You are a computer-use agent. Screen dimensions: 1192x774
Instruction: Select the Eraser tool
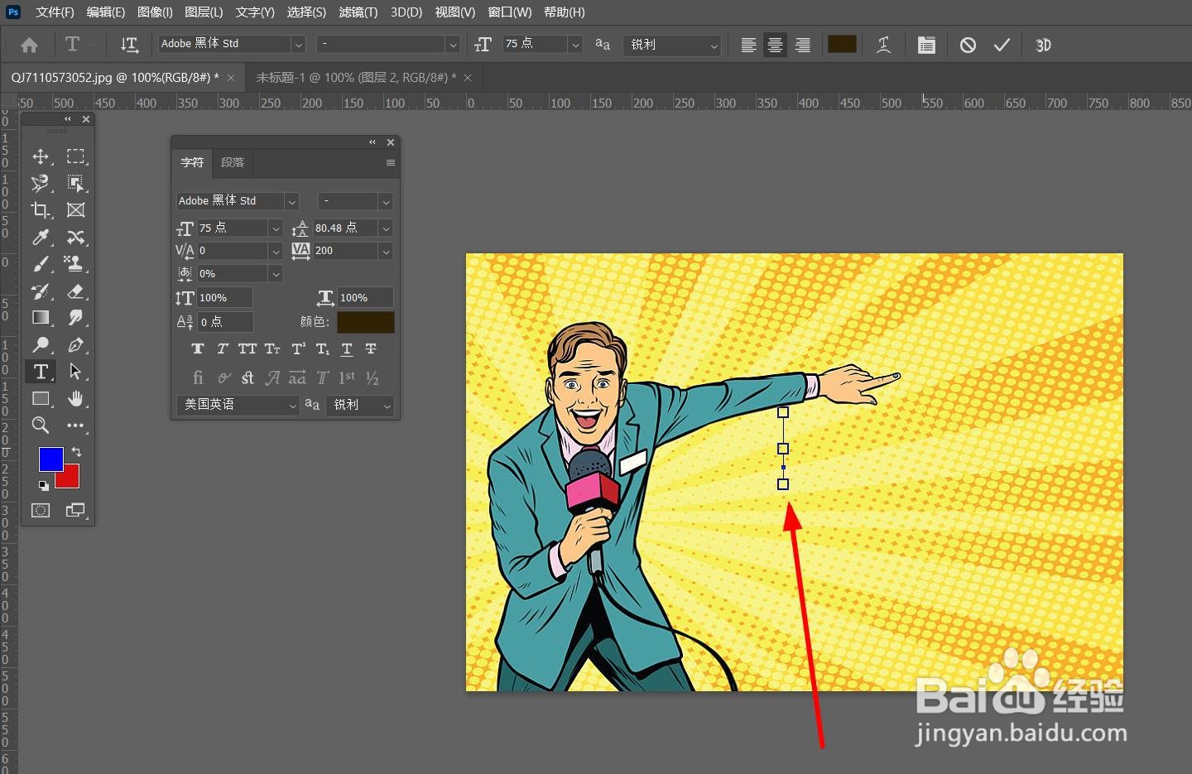tap(75, 291)
